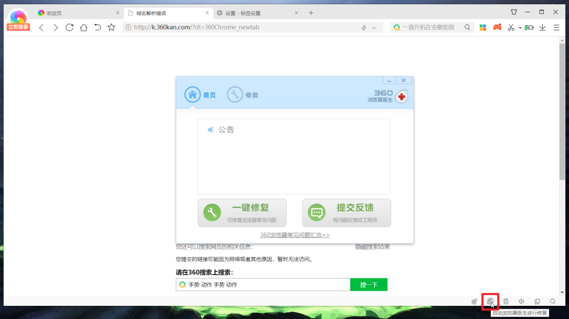Click the zoom magnifier status icon
Viewport: 569px width, 319px height.
pyautogui.click(x=553, y=302)
